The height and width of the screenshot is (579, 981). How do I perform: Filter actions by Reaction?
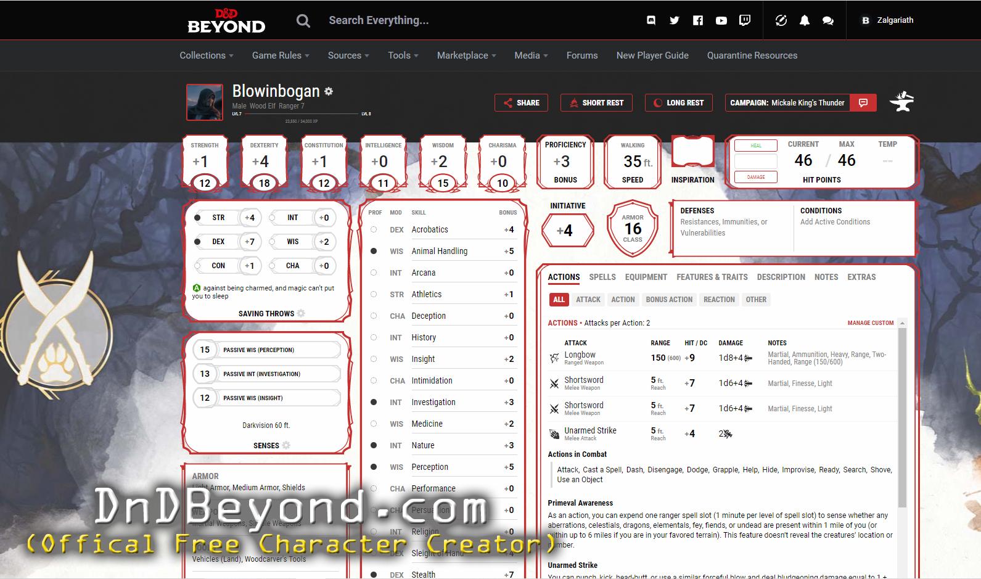[x=719, y=300]
